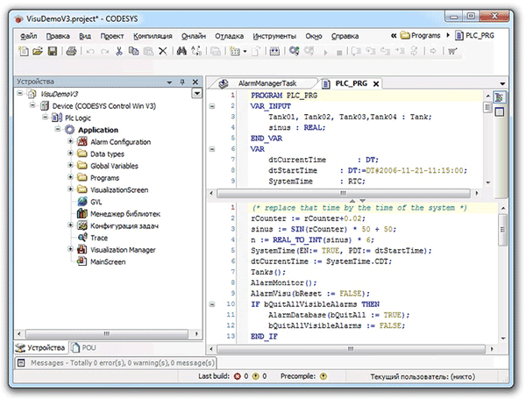Image resolution: width=526 pixels, height=400 pixels.
Task: Open the MainScreen visualization object
Action: click(109, 261)
